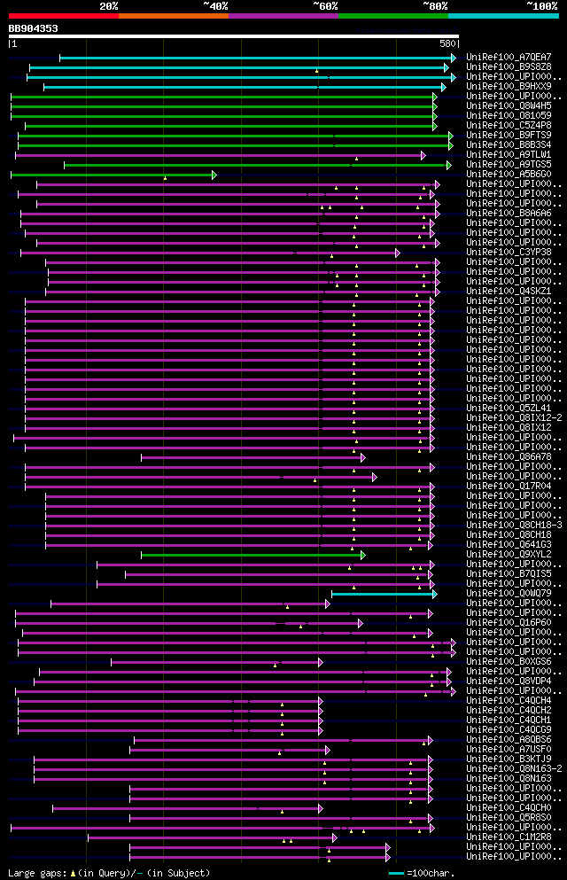Select the UniRef100_Q9XYL2 label
The width and height of the screenshot is (567, 880).
(509, 555)
